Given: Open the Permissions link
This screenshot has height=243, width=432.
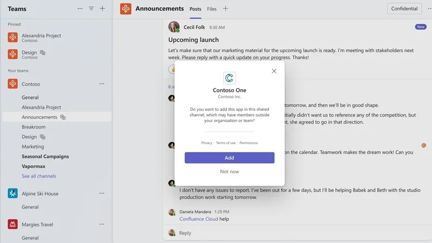Looking at the screenshot, I should pos(248,143).
